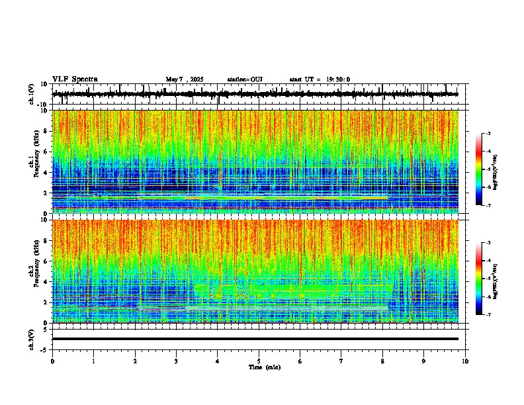
Task: Select the ch.2 "Frequency (kHz)" axis label
Action: click(36, 263)
